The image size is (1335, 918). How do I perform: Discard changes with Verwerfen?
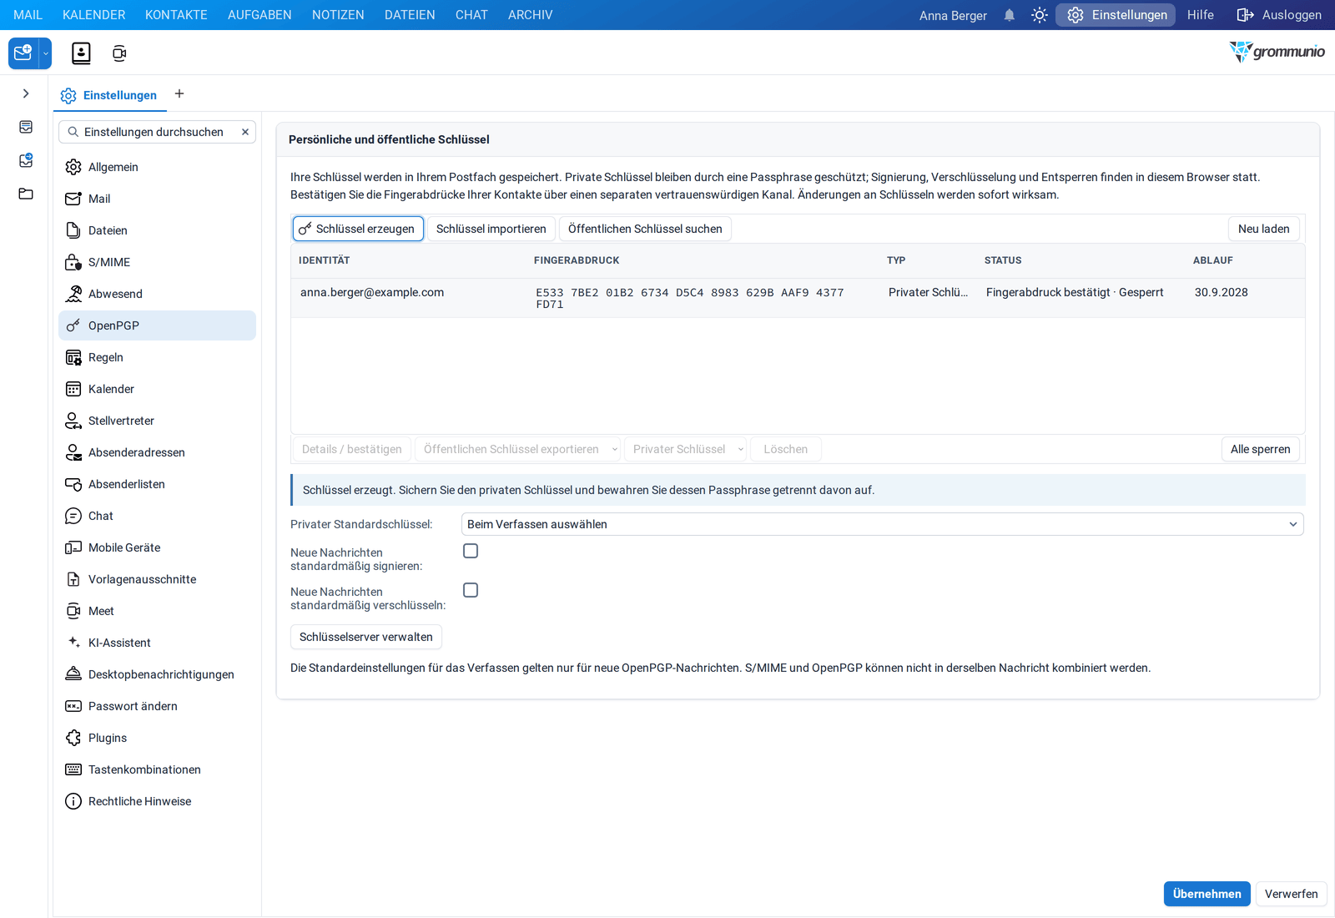click(x=1291, y=894)
